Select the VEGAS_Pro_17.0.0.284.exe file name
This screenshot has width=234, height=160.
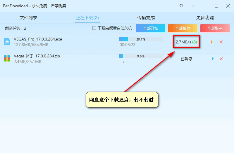pos(38,39)
